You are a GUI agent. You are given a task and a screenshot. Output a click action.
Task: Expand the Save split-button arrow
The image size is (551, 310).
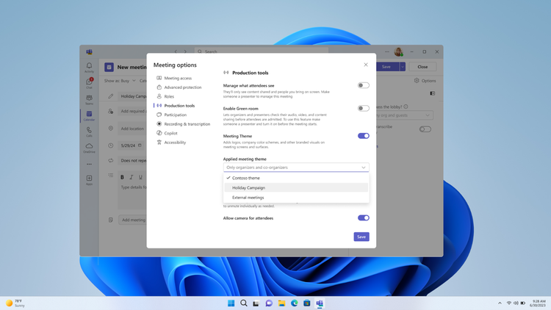coord(403,67)
